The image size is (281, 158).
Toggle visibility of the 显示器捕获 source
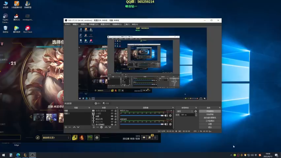[x=112, y=124]
